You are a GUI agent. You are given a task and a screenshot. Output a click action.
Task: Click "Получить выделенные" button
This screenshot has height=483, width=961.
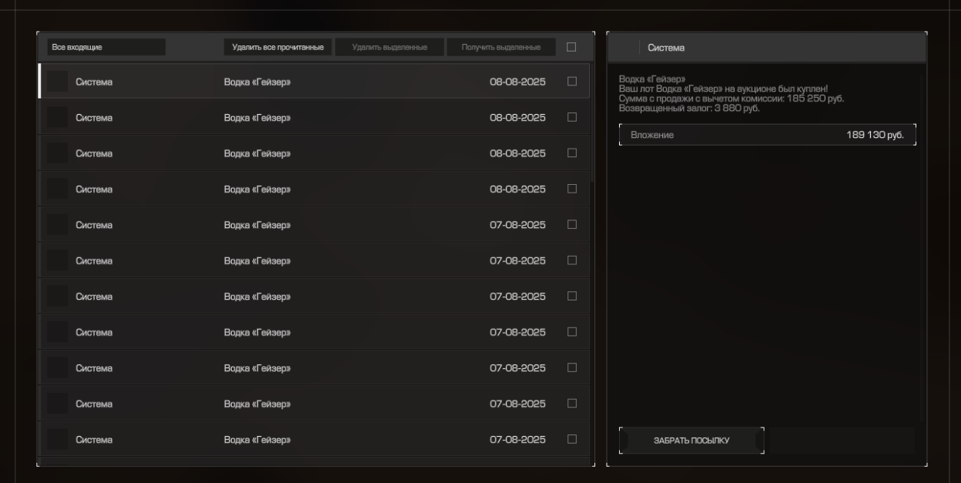pos(501,48)
